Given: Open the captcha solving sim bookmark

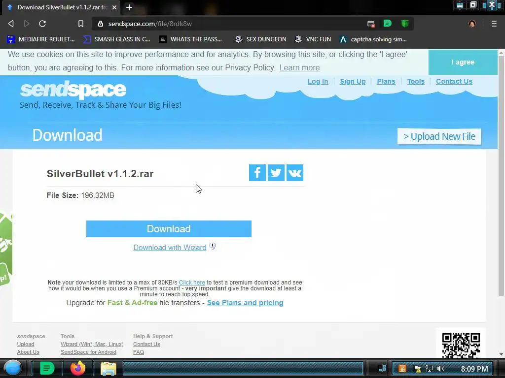Looking at the screenshot, I should click(373, 39).
